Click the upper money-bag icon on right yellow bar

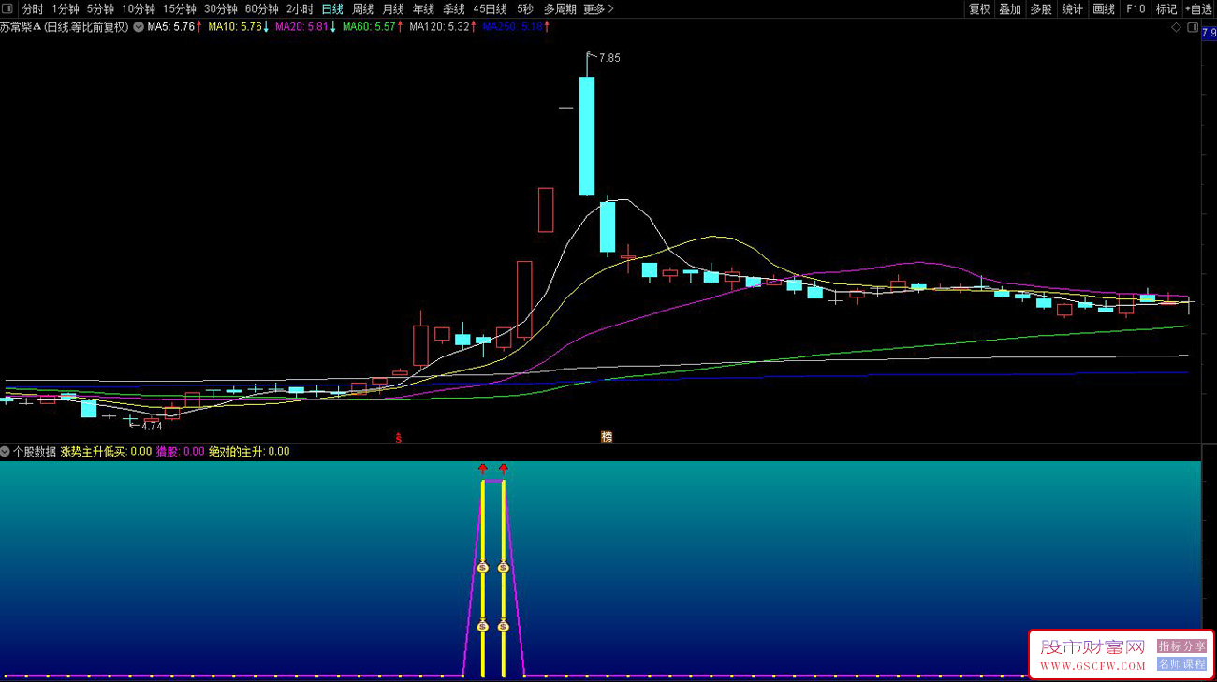pyautogui.click(x=504, y=566)
